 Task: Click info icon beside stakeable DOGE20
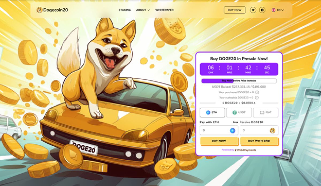pyautogui.click(x=257, y=98)
